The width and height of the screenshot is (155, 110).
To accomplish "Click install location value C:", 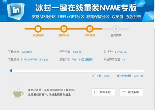I will (124, 60).
